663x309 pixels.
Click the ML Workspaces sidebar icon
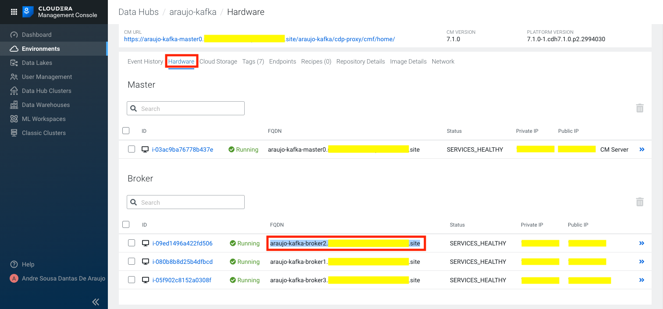coord(14,119)
